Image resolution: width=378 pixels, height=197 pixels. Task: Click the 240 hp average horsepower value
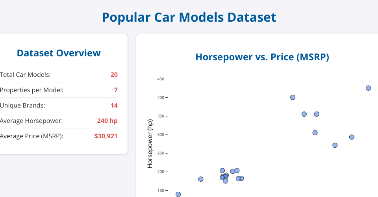click(x=107, y=121)
